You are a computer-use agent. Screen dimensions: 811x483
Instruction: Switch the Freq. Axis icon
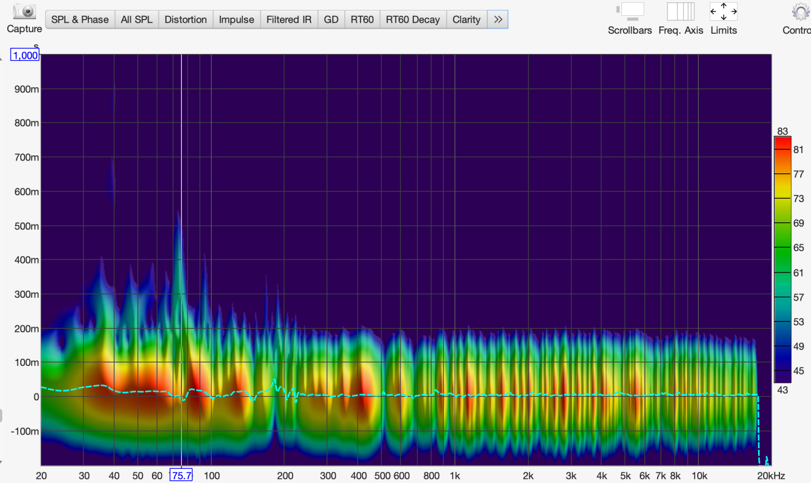tap(680, 11)
